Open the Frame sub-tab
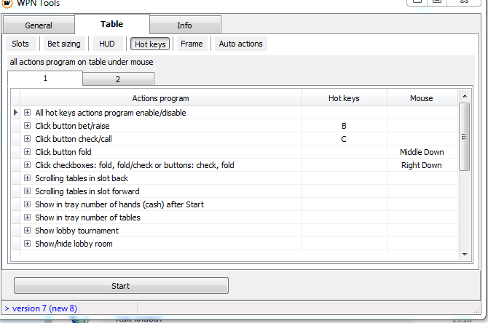The width and height of the screenshot is (488, 323). pos(192,44)
